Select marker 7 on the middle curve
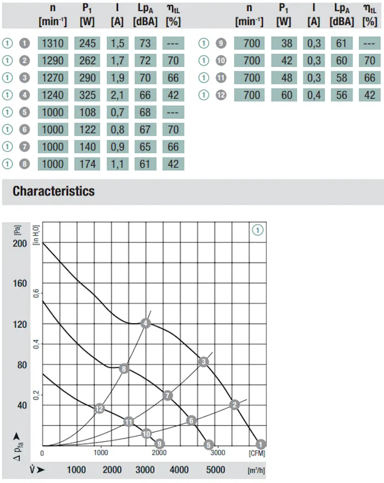The image size is (384, 483). point(167,396)
